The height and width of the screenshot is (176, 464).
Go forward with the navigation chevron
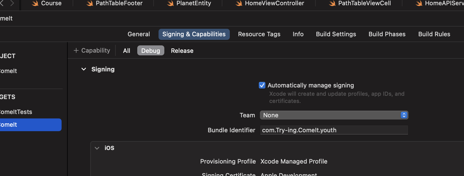(12, 3)
